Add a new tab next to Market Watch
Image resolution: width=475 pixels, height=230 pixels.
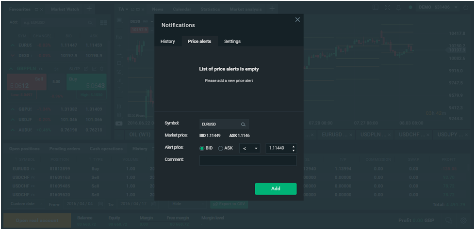point(89,9)
